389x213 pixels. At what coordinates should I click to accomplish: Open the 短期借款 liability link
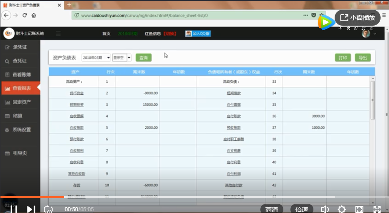(x=234, y=93)
